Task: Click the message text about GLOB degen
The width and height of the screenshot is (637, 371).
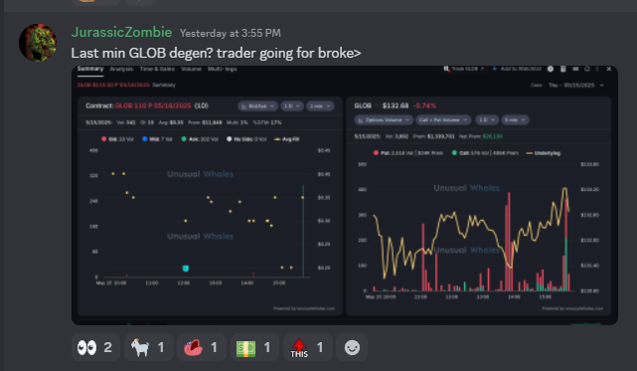Action: coord(216,53)
